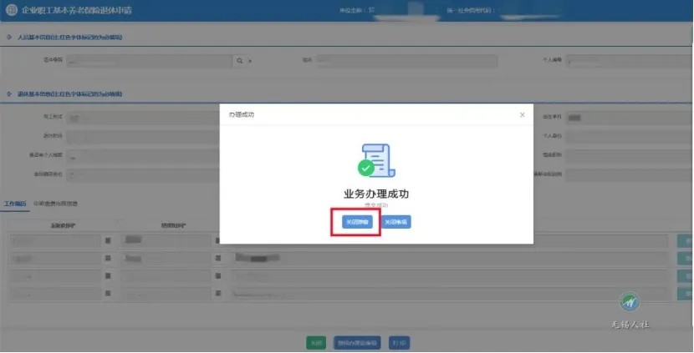Collapse the 人员基本信息 section

pyautogui.click(x=8, y=38)
